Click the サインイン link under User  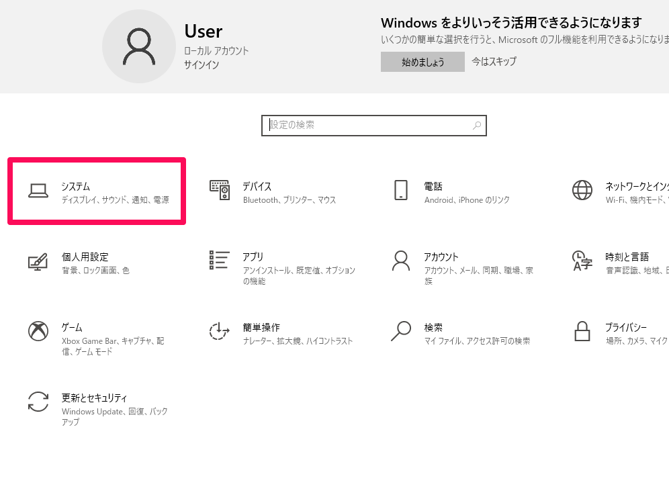(202, 65)
